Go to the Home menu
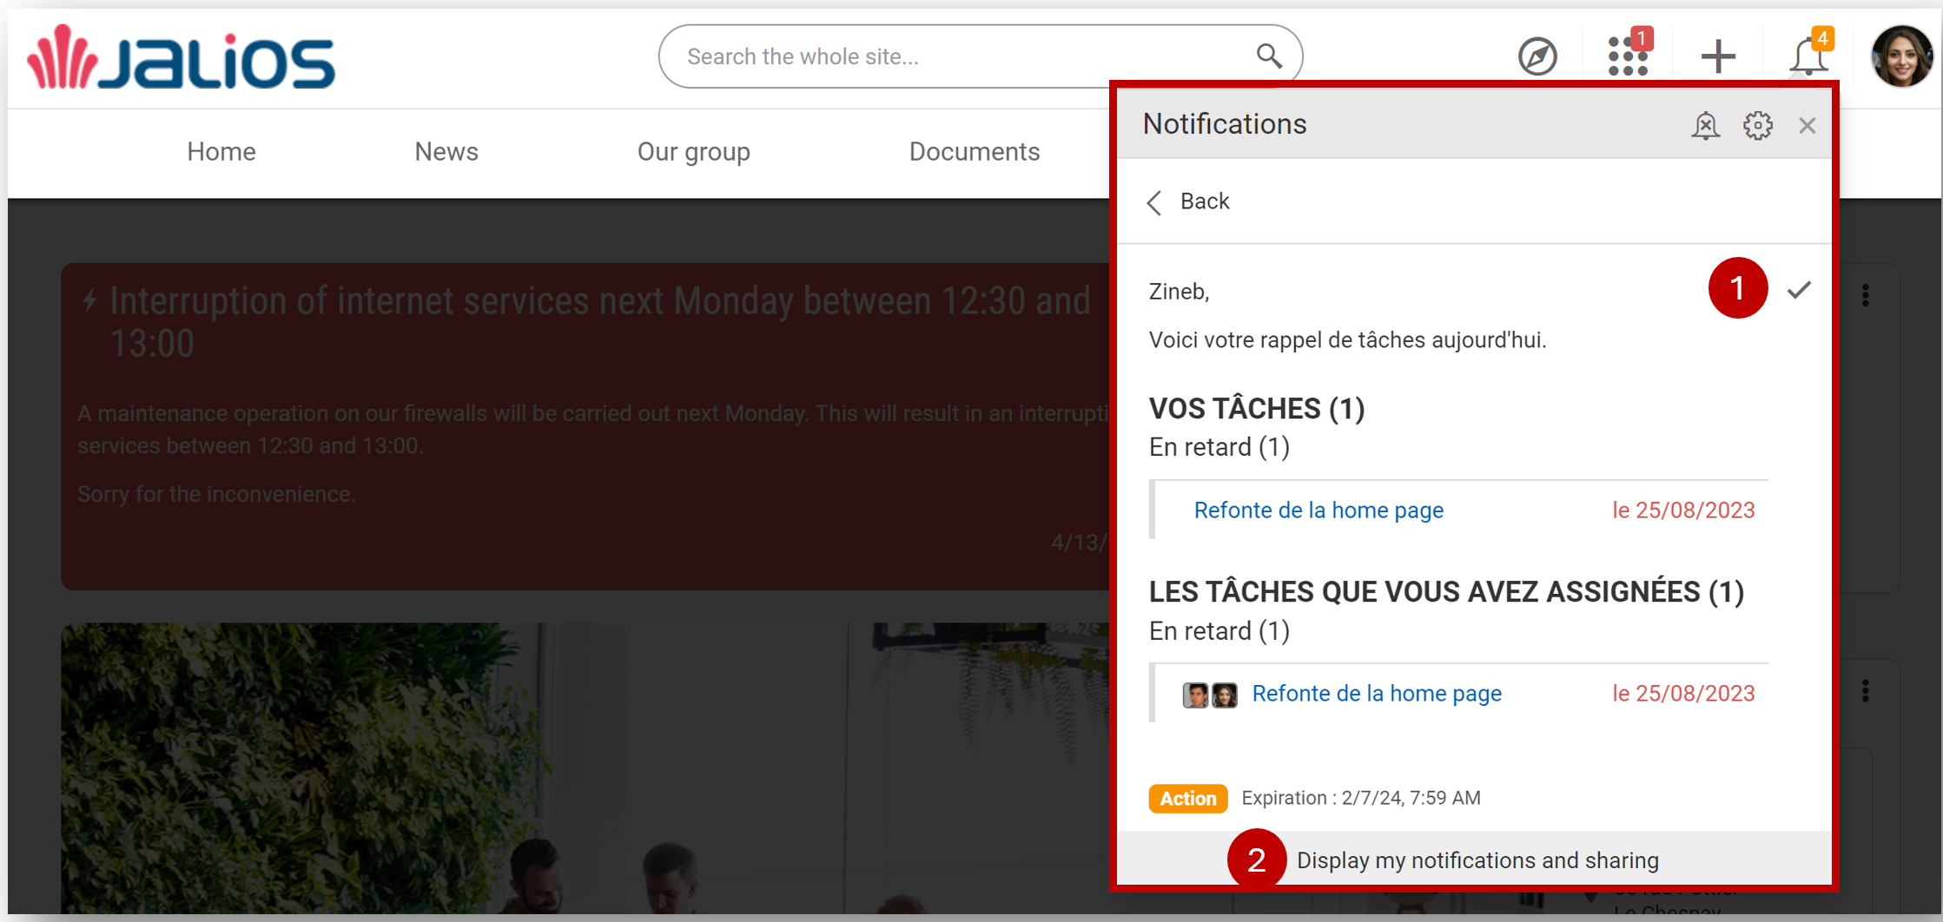 coord(221,152)
